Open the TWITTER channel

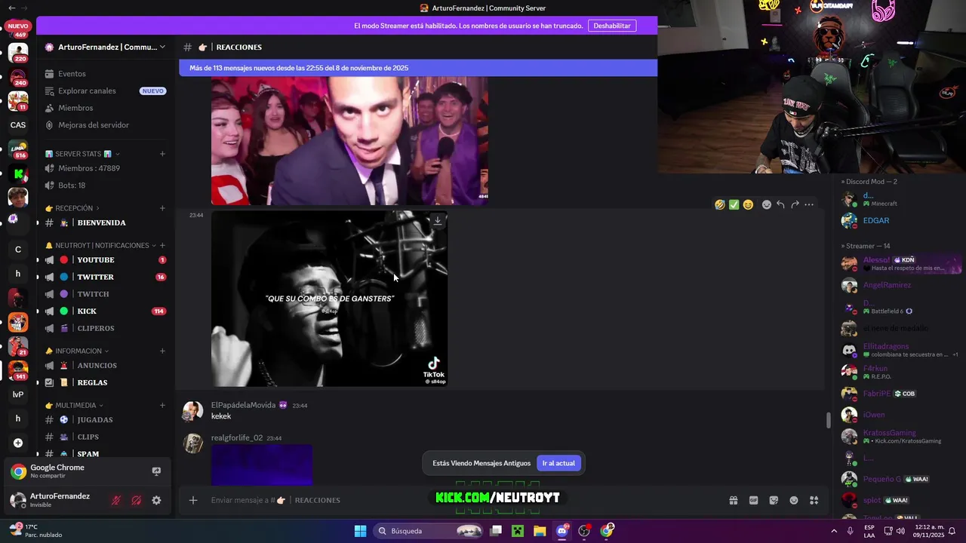pyautogui.click(x=106, y=277)
